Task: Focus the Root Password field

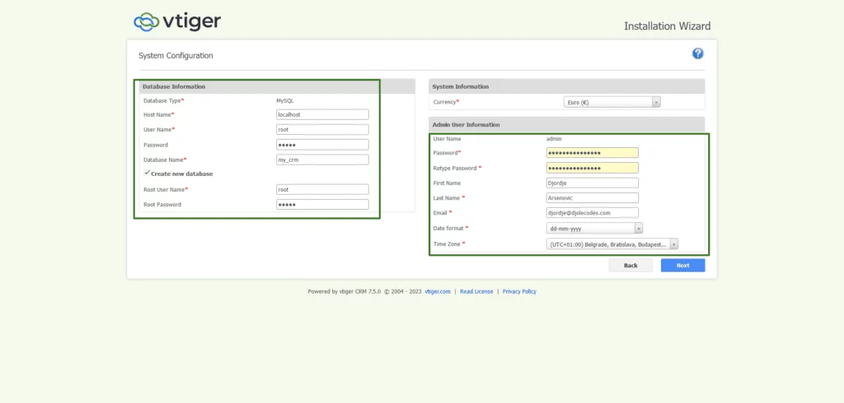Action: pyautogui.click(x=322, y=204)
